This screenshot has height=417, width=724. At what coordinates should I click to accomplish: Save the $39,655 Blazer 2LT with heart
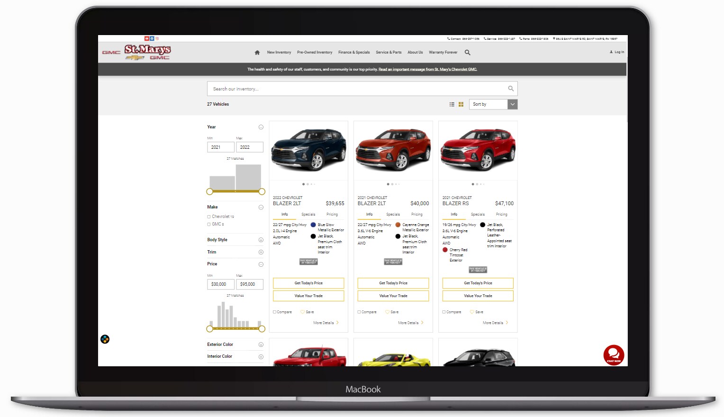[302, 312]
